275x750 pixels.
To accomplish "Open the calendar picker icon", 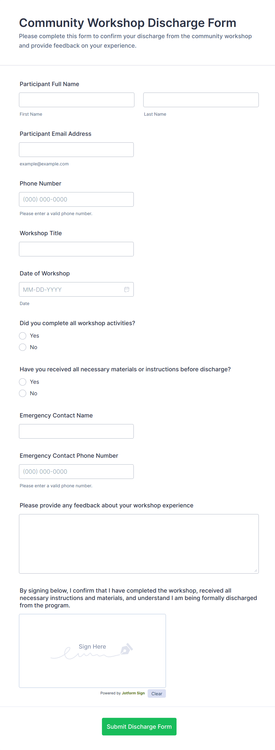I will pyautogui.click(x=127, y=289).
